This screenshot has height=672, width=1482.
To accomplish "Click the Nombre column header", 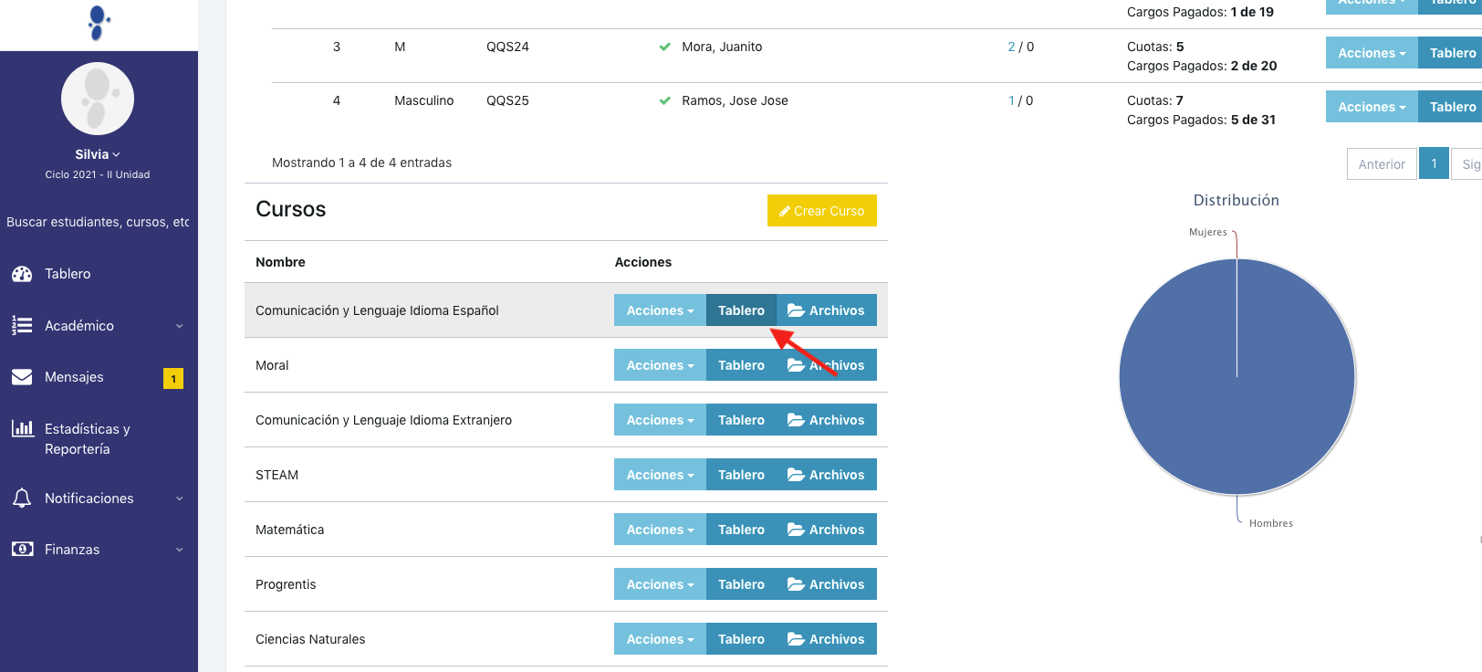I will 280,262.
